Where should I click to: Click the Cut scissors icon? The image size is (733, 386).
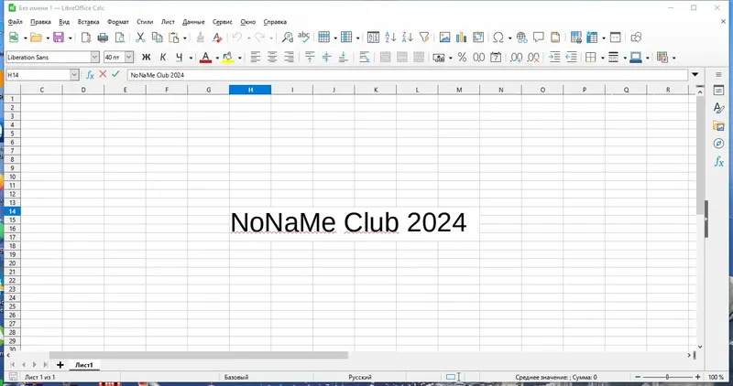coord(140,38)
